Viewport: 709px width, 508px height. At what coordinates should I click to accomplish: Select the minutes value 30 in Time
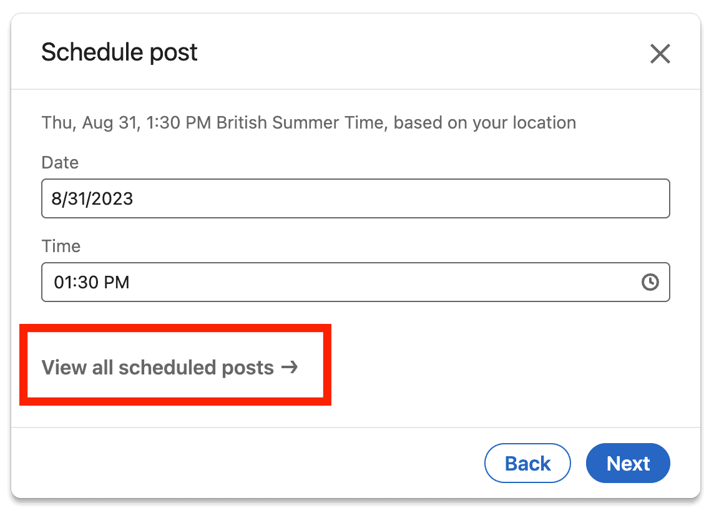(87, 283)
